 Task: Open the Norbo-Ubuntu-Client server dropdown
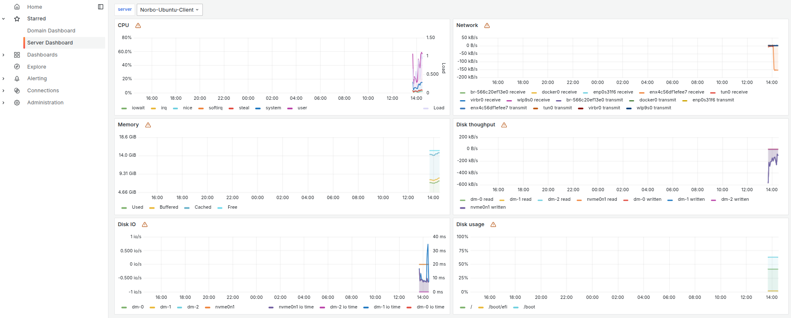click(x=169, y=10)
